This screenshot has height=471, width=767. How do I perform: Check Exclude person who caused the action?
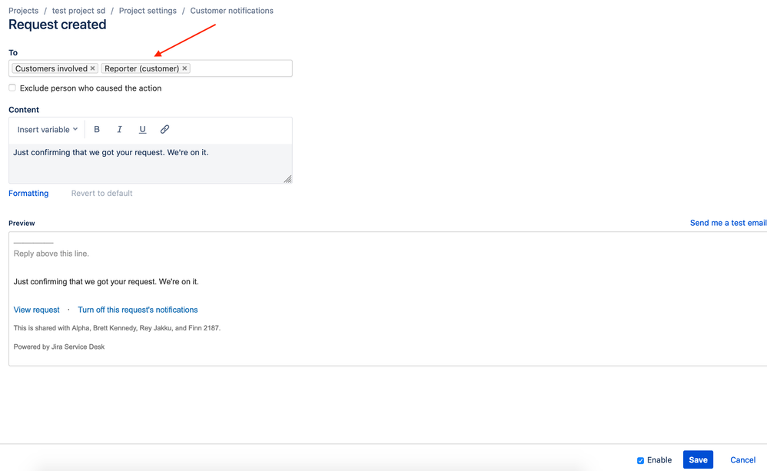coord(12,88)
